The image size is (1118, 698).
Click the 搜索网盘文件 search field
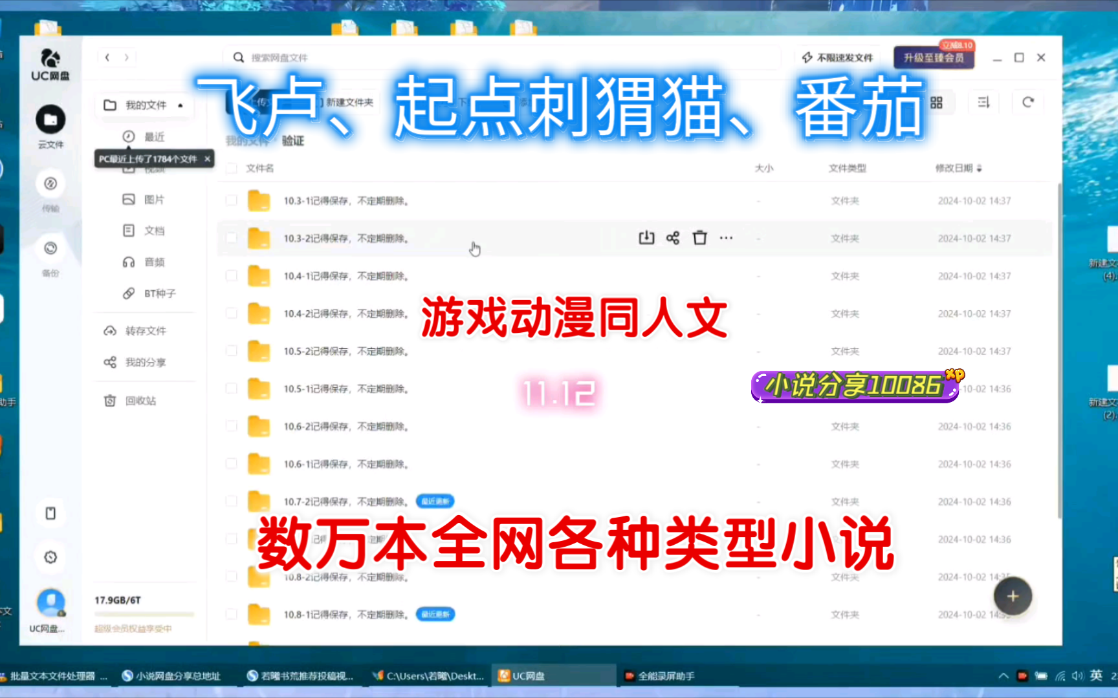point(502,58)
